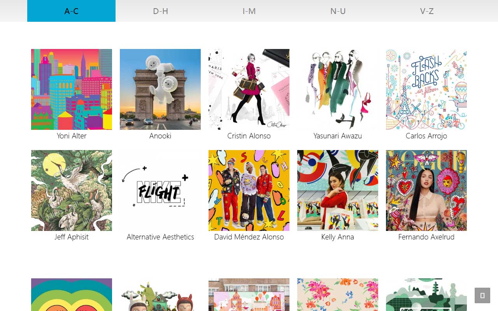Open Carlos Arrojo's Flashbacks thumbnail
498x311 pixels.
tap(426, 89)
